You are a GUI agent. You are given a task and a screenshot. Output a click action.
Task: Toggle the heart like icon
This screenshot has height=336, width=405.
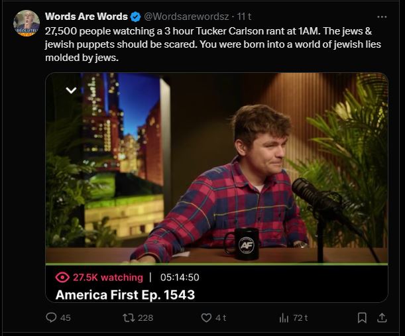click(206, 317)
